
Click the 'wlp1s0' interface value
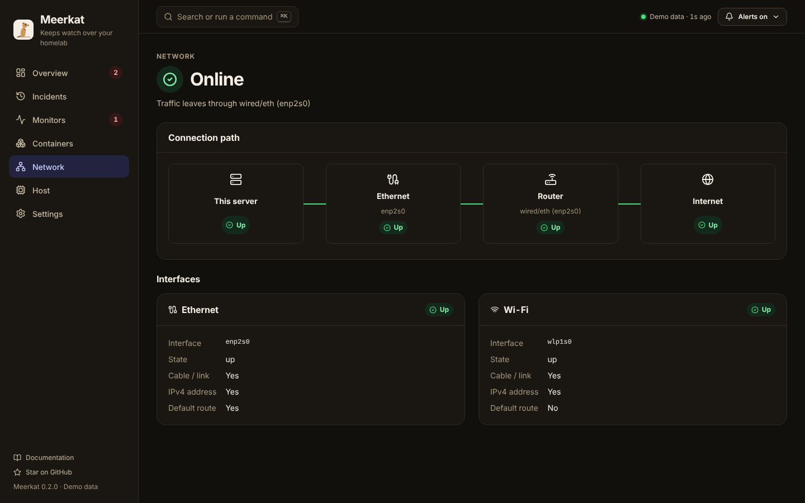click(x=560, y=341)
